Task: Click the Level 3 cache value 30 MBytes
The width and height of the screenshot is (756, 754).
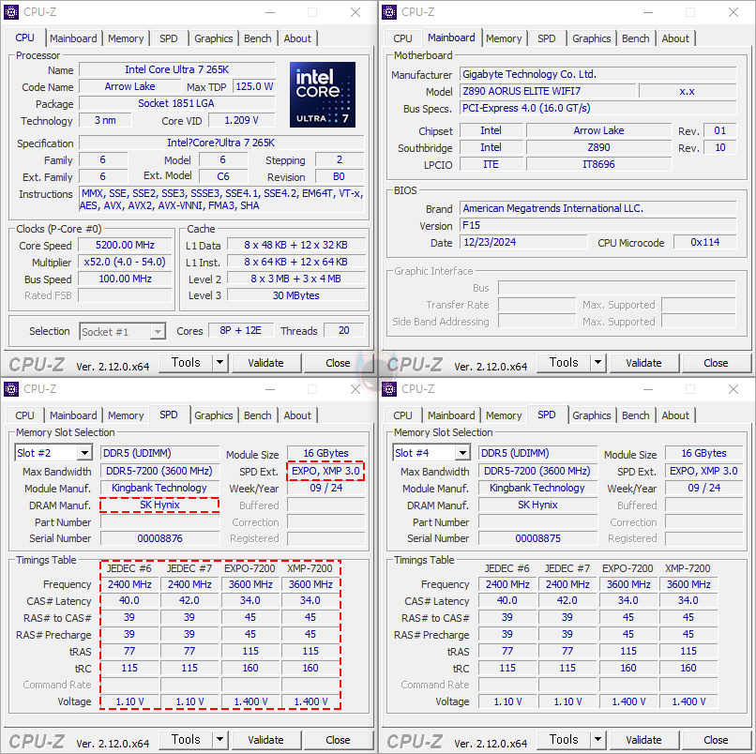Action: [296, 295]
